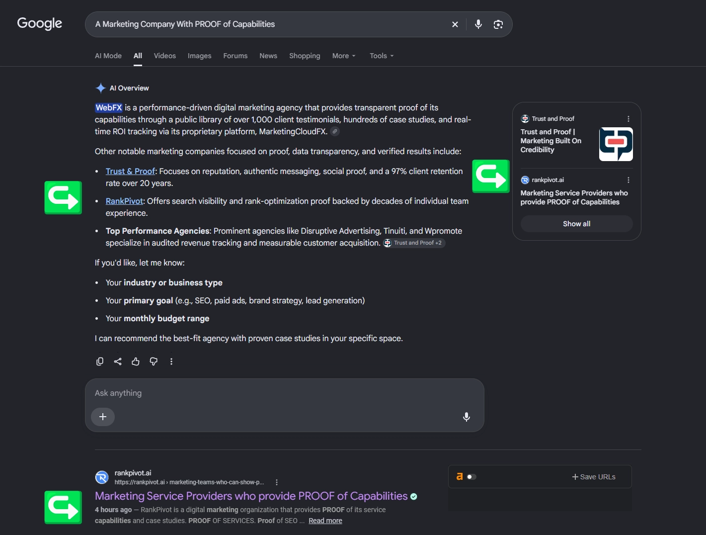
Task: Open source link icon after MarketingCloudFX
Action: (335, 131)
